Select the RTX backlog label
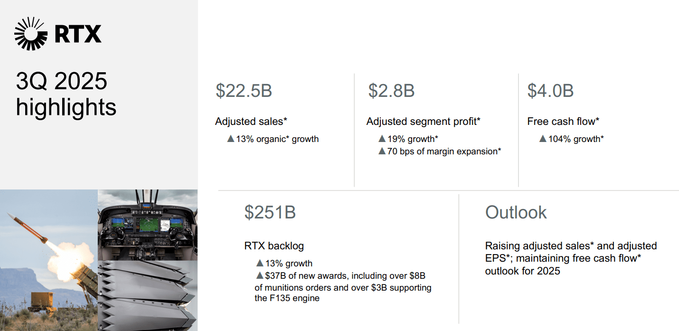The image size is (679, 331). 274,246
